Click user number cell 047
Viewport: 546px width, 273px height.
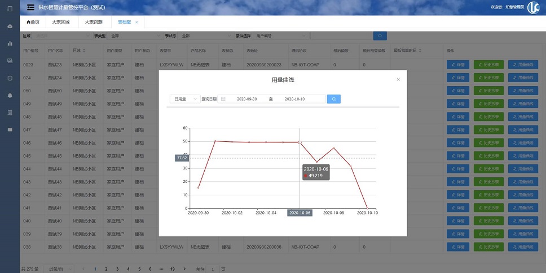click(27, 130)
